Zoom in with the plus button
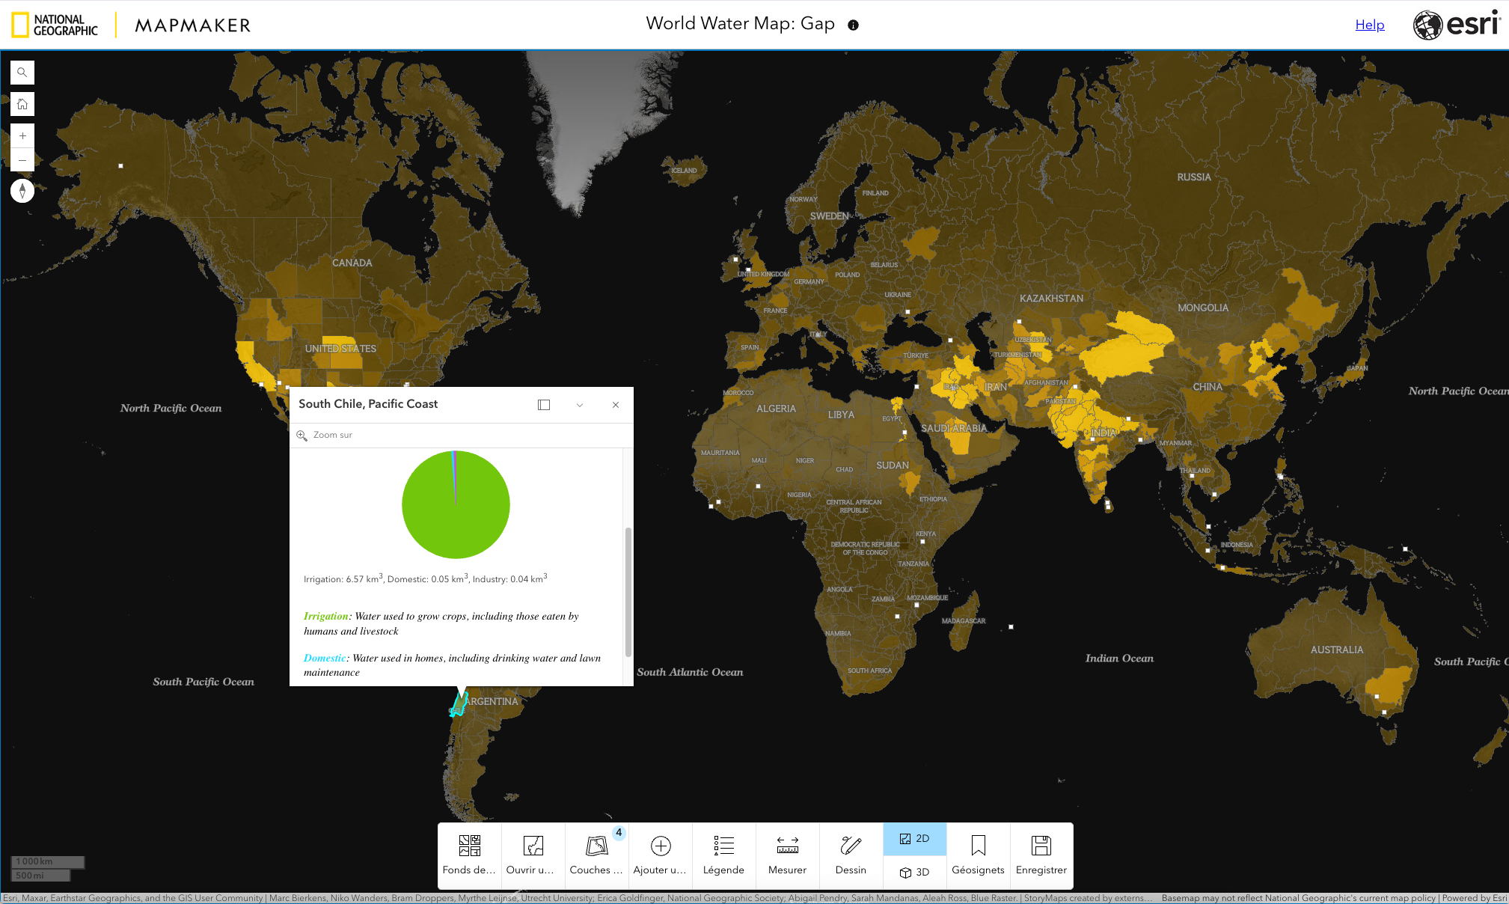The width and height of the screenshot is (1509, 904). (22, 135)
